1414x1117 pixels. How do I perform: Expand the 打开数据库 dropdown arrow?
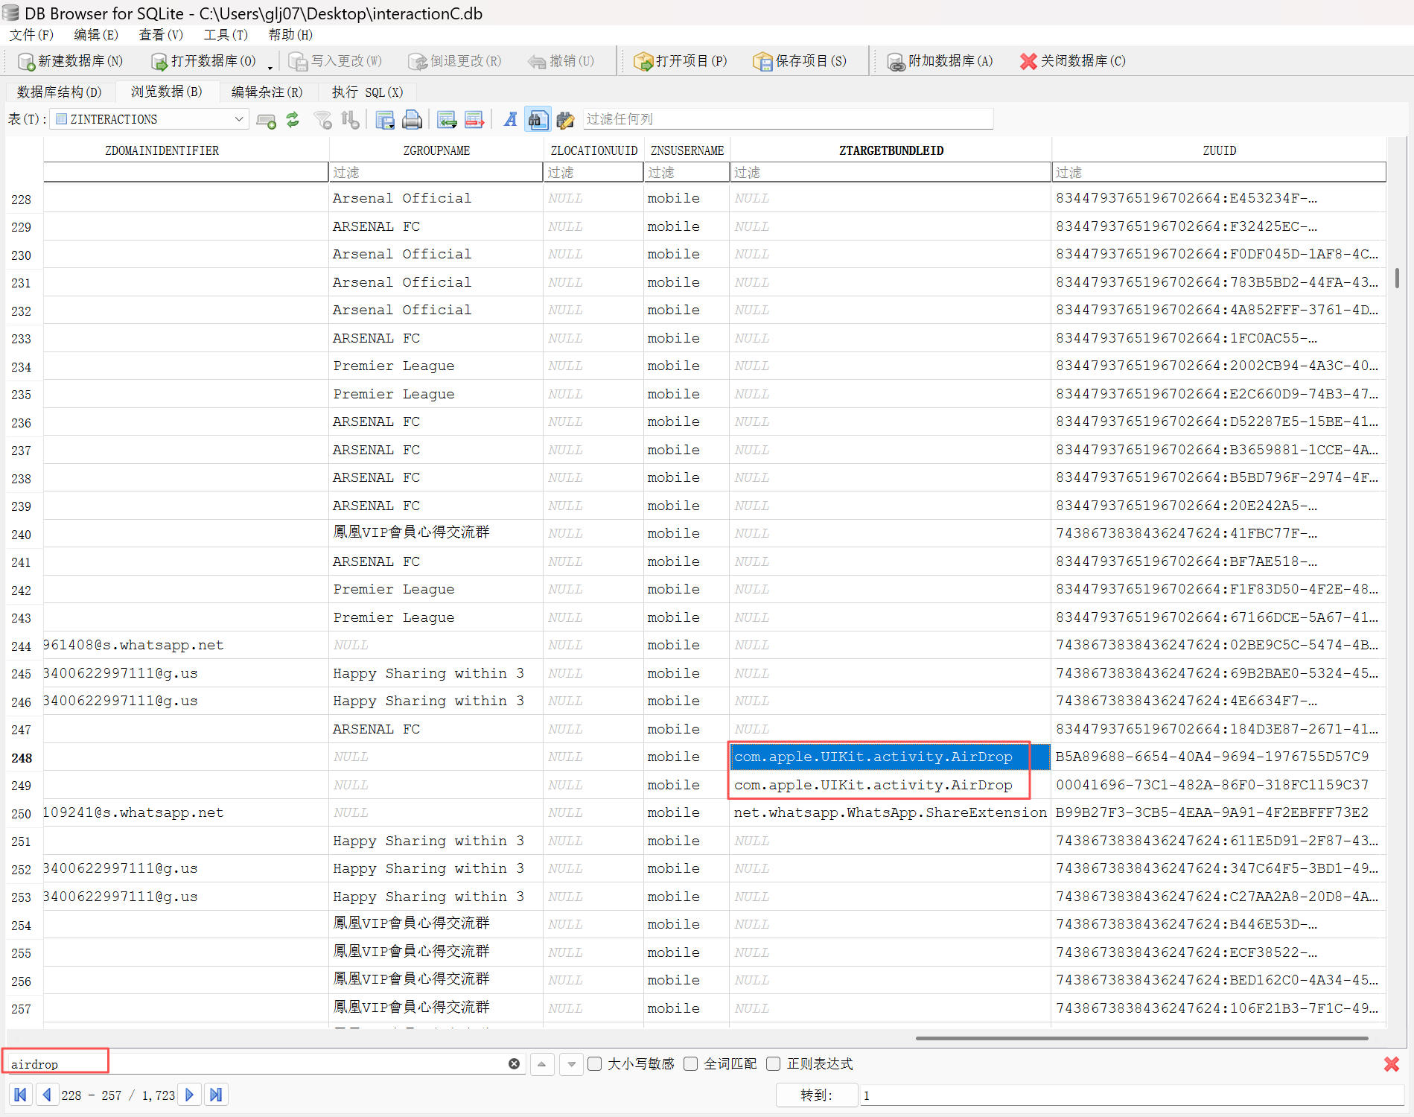coord(270,66)
